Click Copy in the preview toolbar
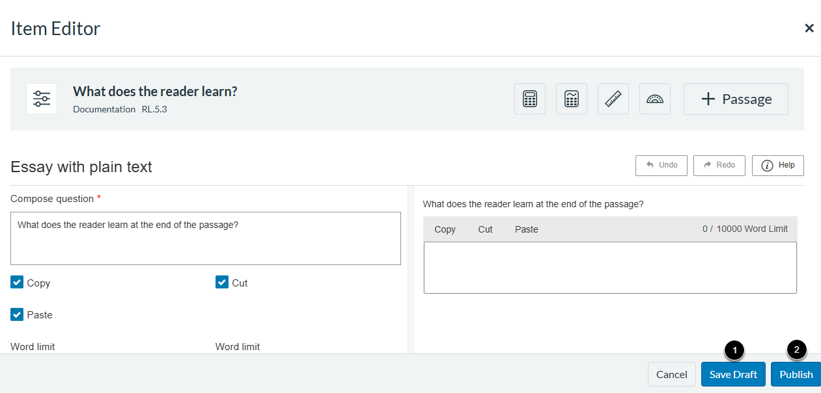 click(445, 229)
